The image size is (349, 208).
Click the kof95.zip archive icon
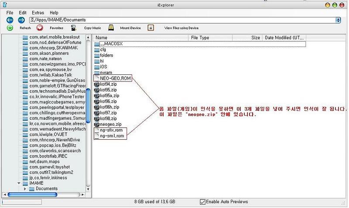[x=96, y=90]
